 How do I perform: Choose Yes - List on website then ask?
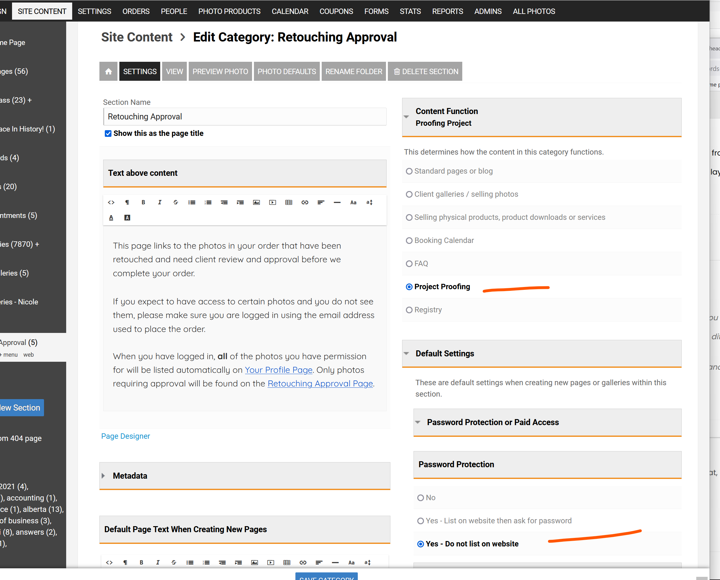tap(420, 521)
